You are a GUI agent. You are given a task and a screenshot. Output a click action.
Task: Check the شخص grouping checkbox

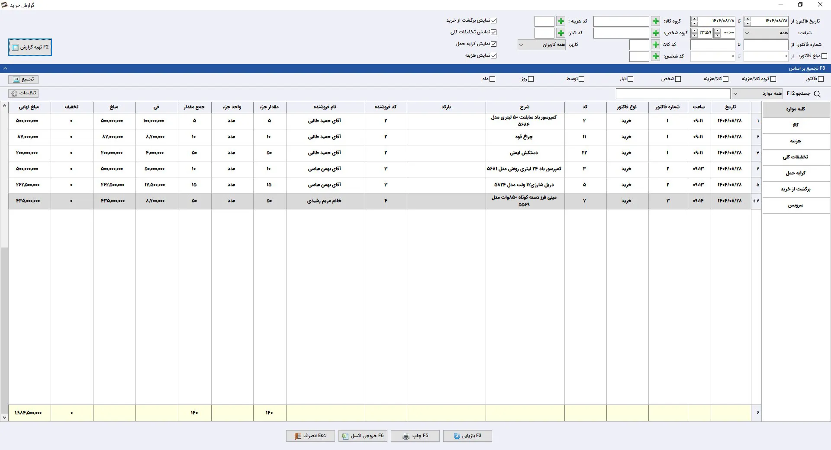click(x=678, y=79)
